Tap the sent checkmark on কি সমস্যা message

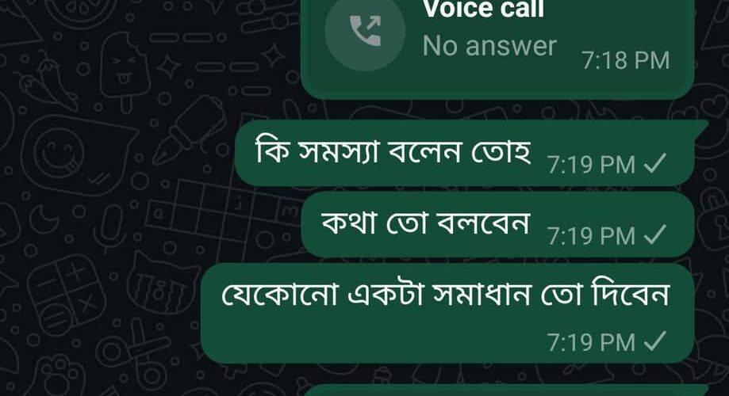[x=655, y=163]
